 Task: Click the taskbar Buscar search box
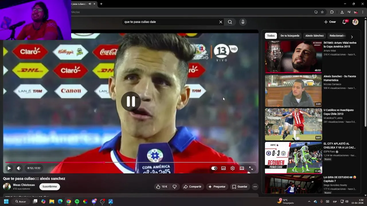pyautogui.click(x=21, y=201)
